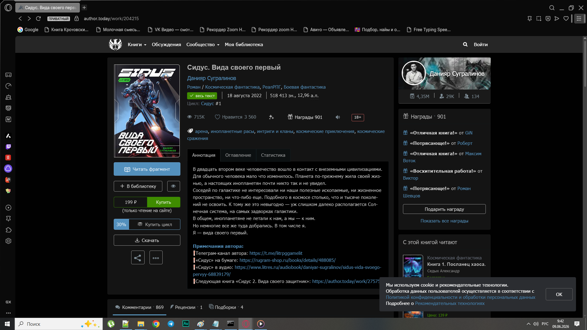
Task: Open GX Control speedometer icon in sidebar
Action: (8, 86)
